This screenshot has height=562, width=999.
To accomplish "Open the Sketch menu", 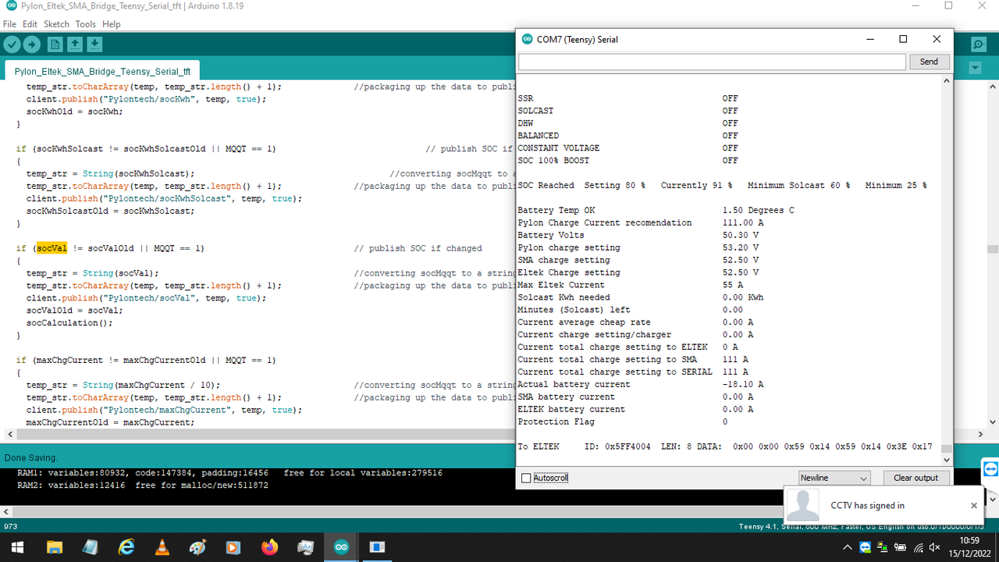I will click(x=56, y=24).
